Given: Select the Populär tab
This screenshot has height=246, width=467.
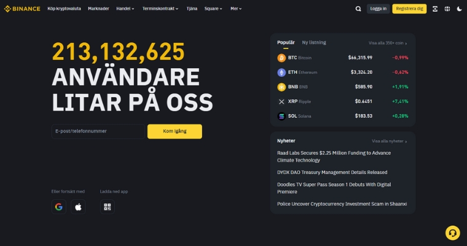Looking at the screenshot, I should coord(286,42).
